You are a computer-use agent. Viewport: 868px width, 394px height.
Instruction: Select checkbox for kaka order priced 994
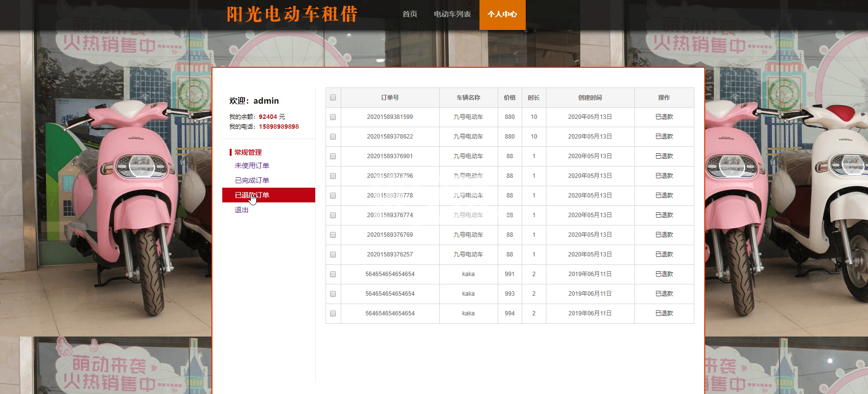(x=333, y=313)
